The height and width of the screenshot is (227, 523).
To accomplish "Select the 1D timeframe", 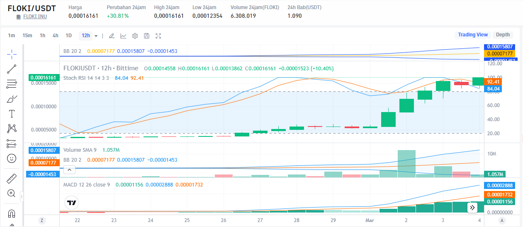I will click(69, 36).
